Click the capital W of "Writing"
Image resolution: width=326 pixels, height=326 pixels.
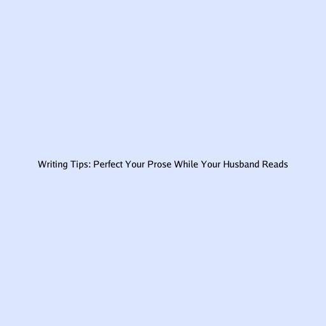42,164
